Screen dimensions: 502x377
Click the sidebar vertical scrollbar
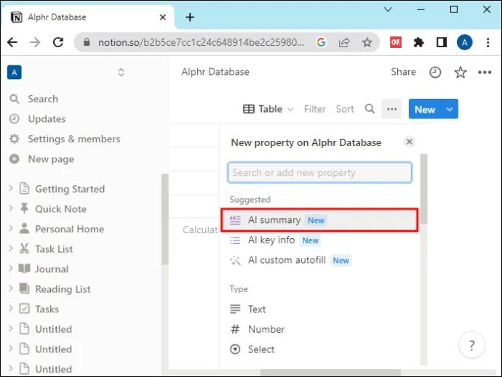coord(164,219)
